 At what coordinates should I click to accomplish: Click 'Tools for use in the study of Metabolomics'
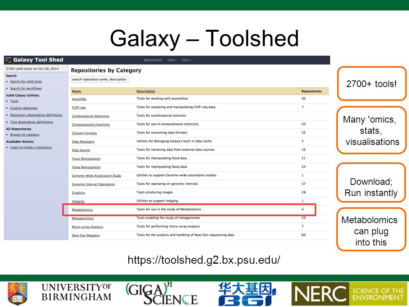click(169, 209)
